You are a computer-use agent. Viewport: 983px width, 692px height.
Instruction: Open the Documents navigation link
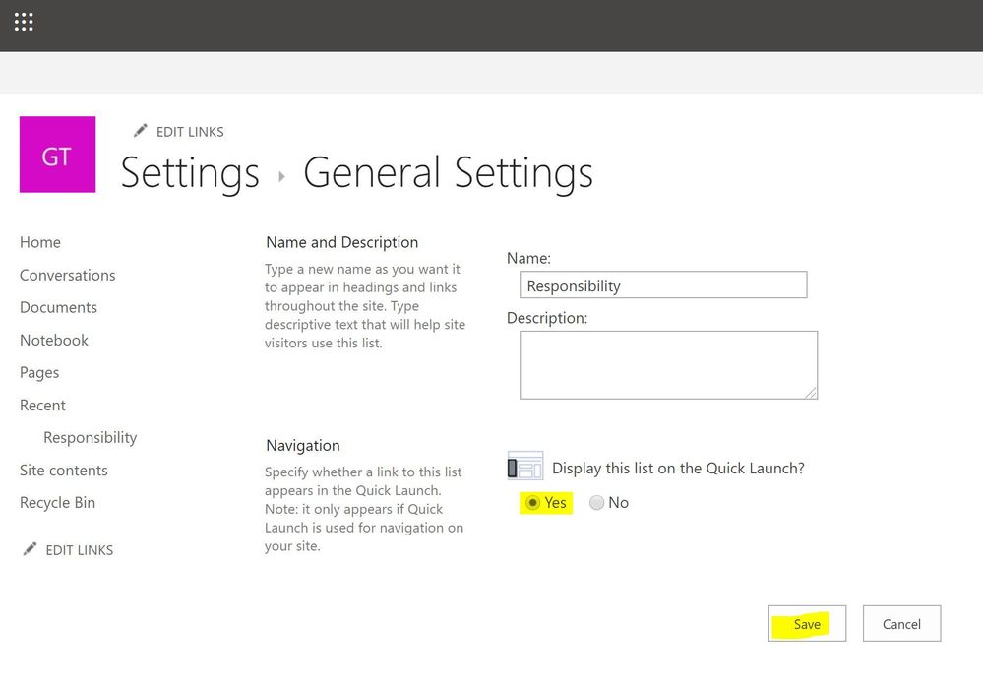point(58,307)
